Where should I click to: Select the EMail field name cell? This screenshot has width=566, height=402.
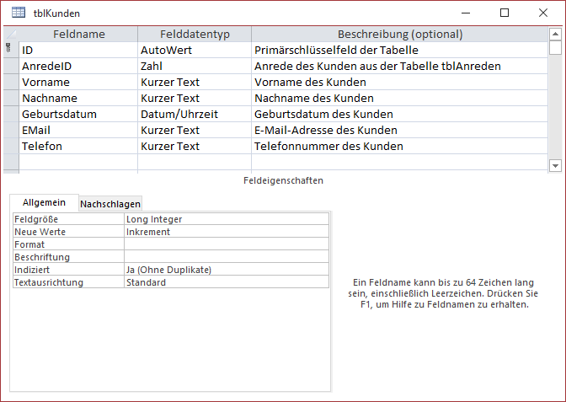[x=78, y=130]
